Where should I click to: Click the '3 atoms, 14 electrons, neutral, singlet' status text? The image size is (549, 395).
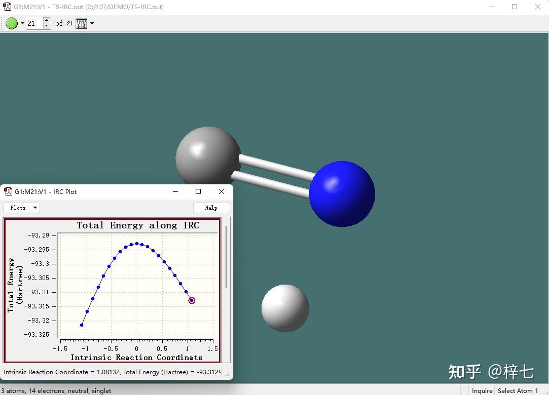coord(56,391)
